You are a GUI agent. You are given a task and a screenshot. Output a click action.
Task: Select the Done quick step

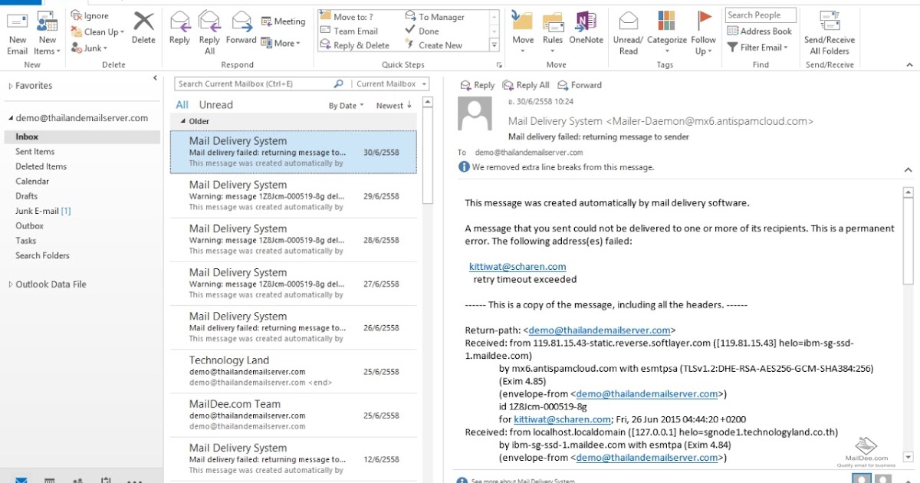pos(422,31)
